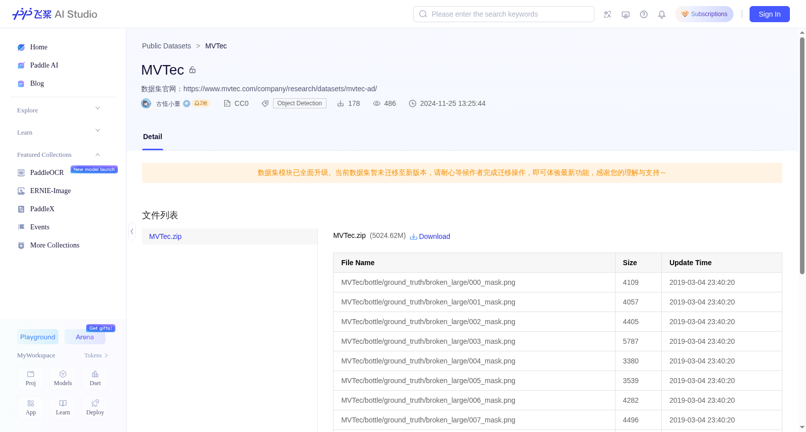This screenshot has height=432, width=806.
Task: Select row broken_large/003_mask.png
Action: point(558,341)
